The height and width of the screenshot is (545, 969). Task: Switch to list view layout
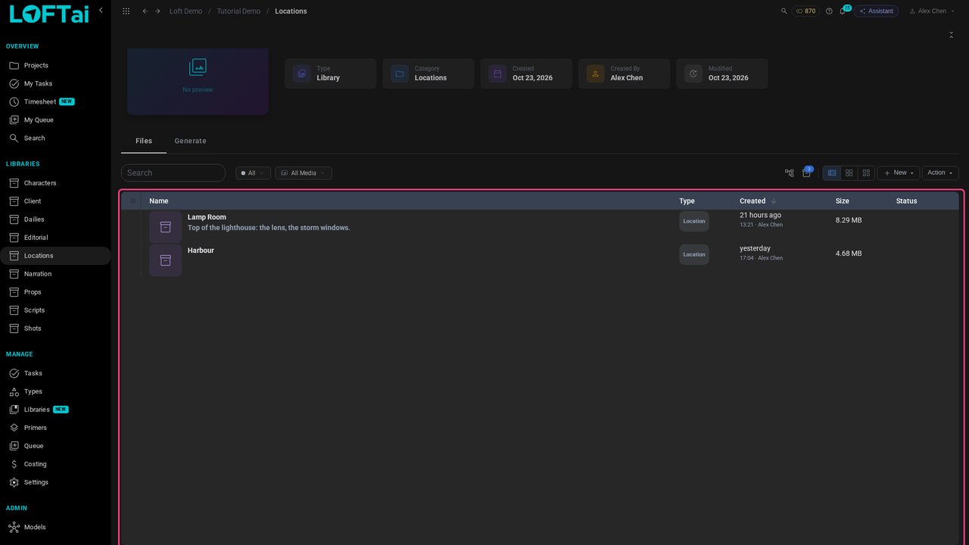[x=832, y=173]
